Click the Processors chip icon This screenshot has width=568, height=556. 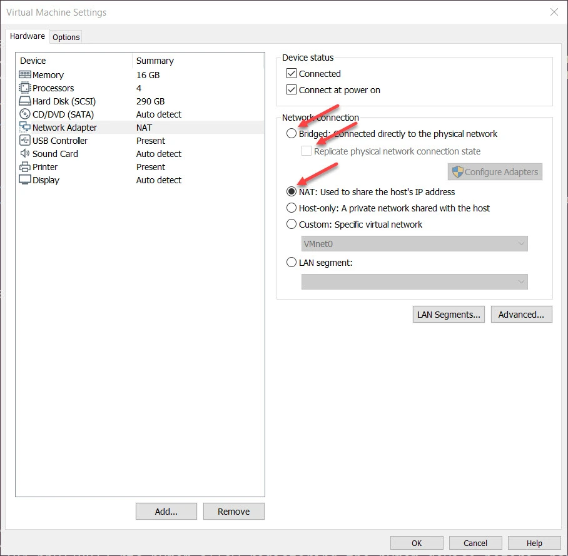25,88
